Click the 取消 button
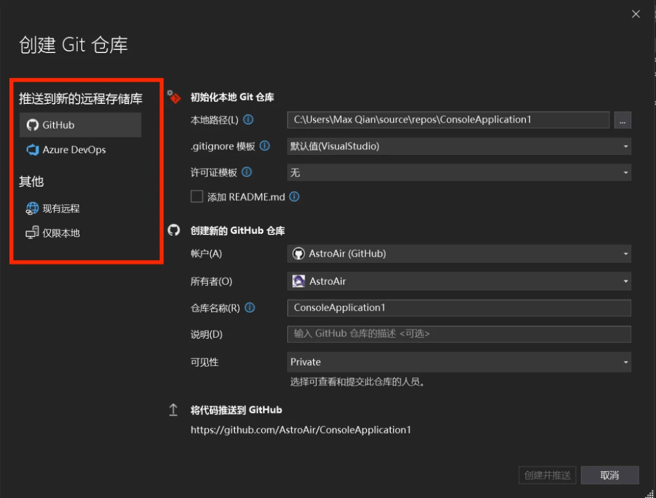The width and height of the screenshot is (656, 498). (x=610, y=475)
